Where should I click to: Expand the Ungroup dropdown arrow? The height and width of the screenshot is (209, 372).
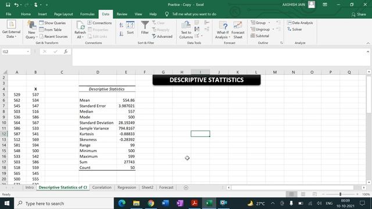coord(273,30)
